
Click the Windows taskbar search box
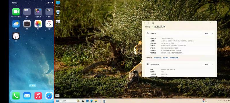[x=68, y=101]
